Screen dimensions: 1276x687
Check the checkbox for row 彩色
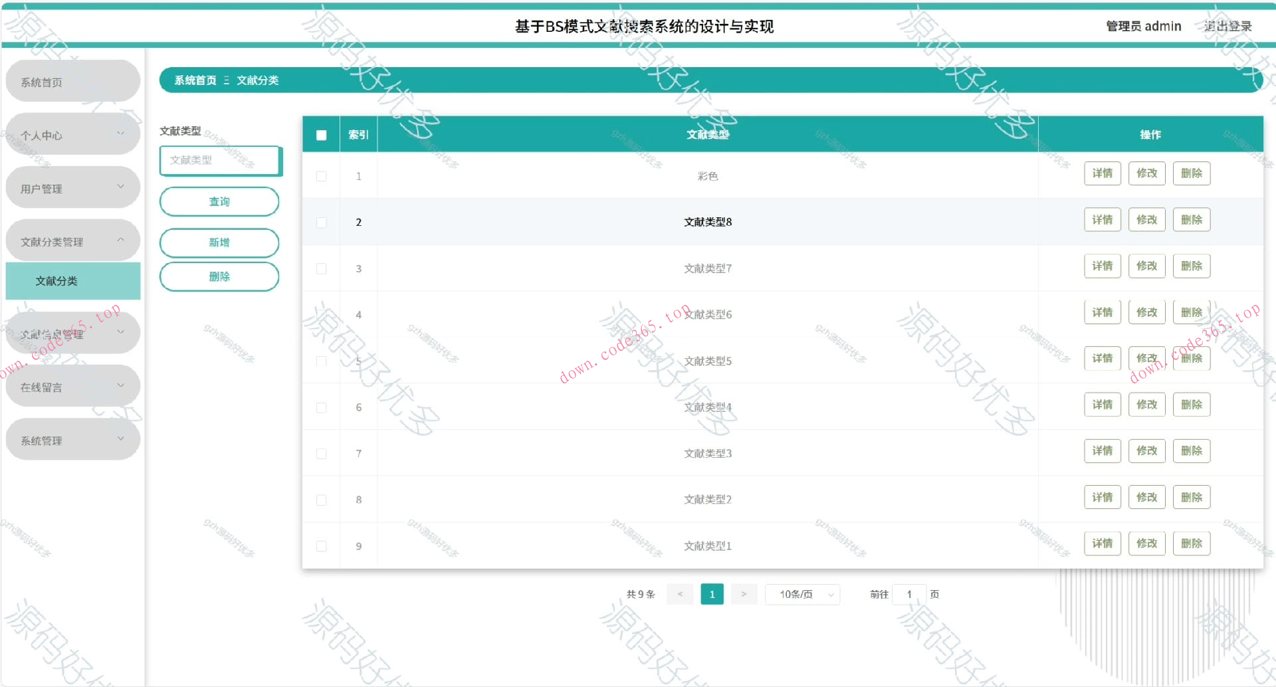322,176
